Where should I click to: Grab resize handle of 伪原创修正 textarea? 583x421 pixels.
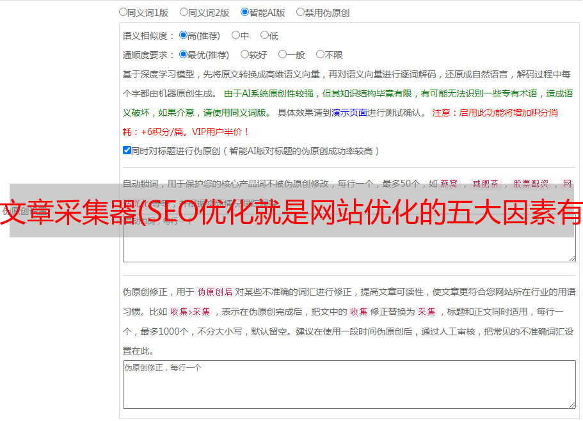click(572, 406)
